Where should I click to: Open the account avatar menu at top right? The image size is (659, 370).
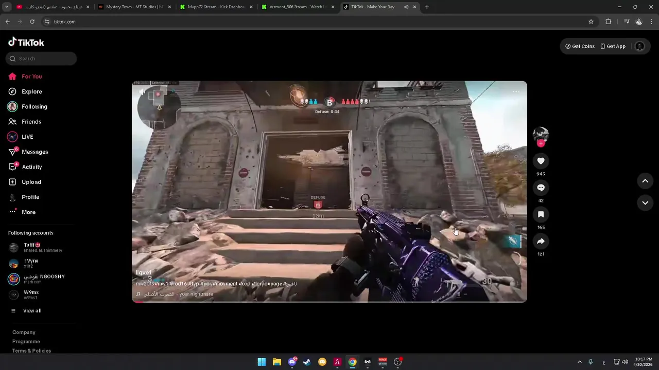point(639,46)
